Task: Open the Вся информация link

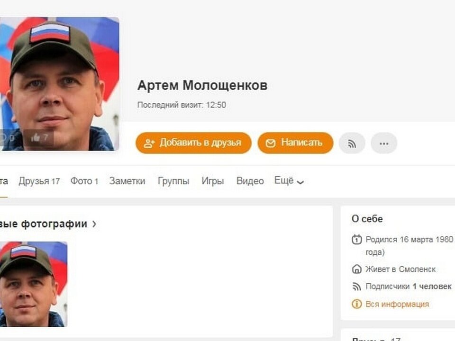Action: (397, 304)
